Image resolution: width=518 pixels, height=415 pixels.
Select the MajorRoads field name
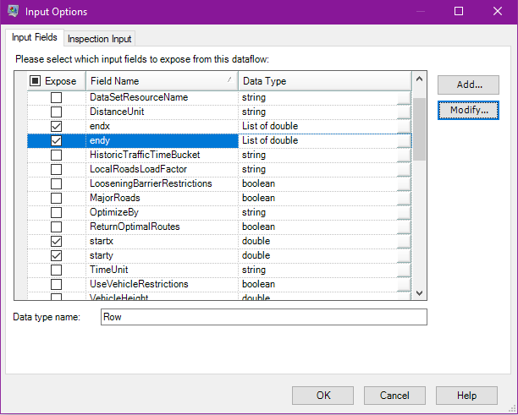(115, 198)
